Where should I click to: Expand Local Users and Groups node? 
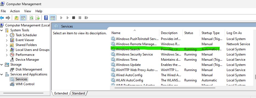[7, 50]
